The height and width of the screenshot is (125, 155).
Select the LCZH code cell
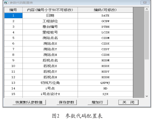pyautogui.click(x=105, y=32)
